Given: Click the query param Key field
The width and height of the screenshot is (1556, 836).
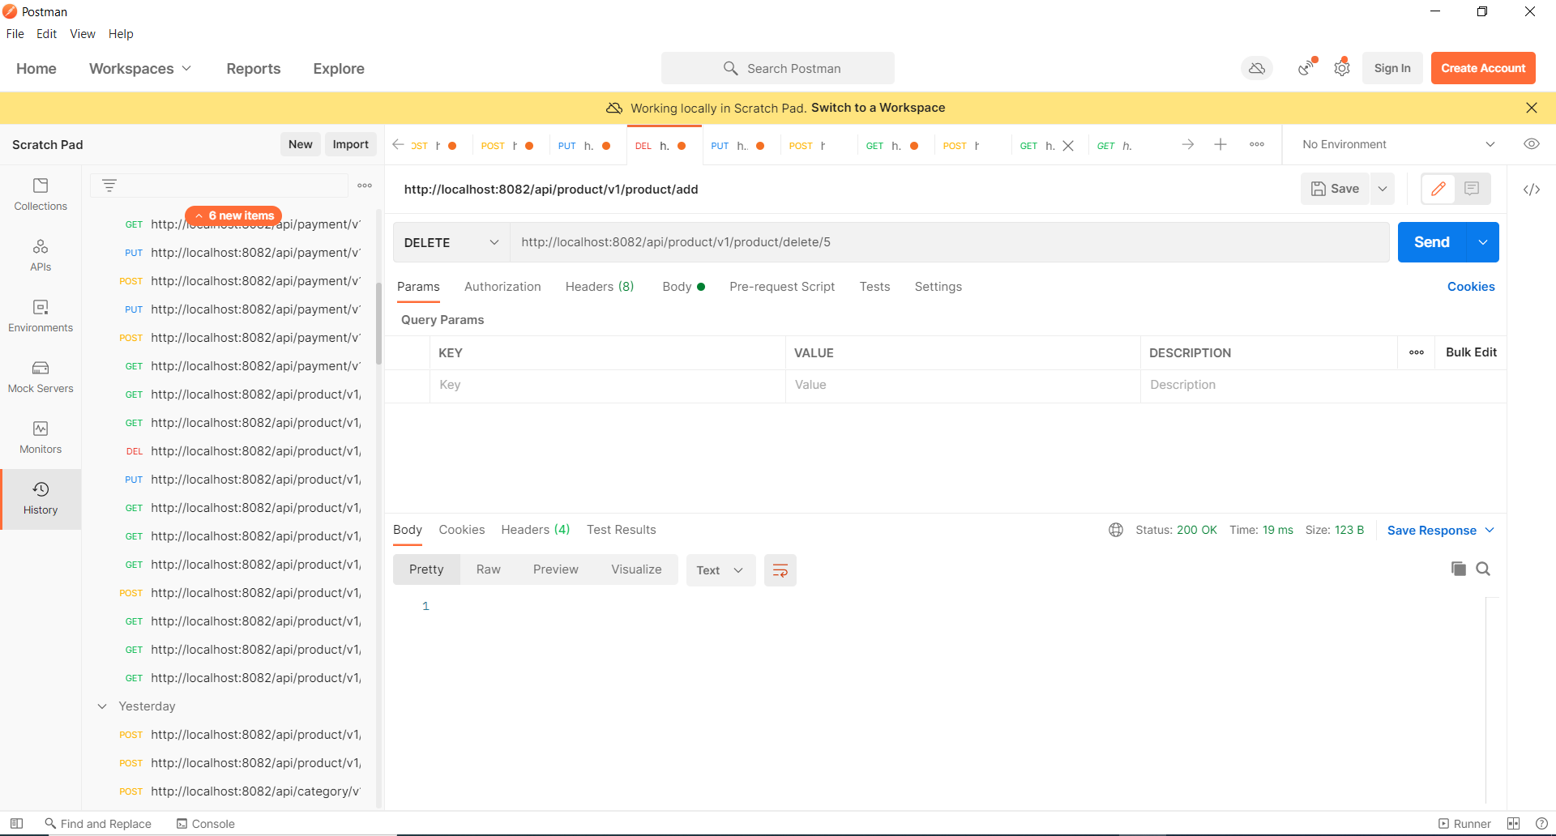Looking at the screenshot, I should coord(608,385).
